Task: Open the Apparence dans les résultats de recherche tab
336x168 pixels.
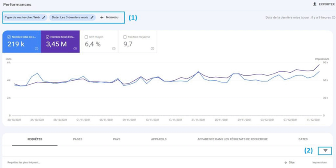Action: 233,139
